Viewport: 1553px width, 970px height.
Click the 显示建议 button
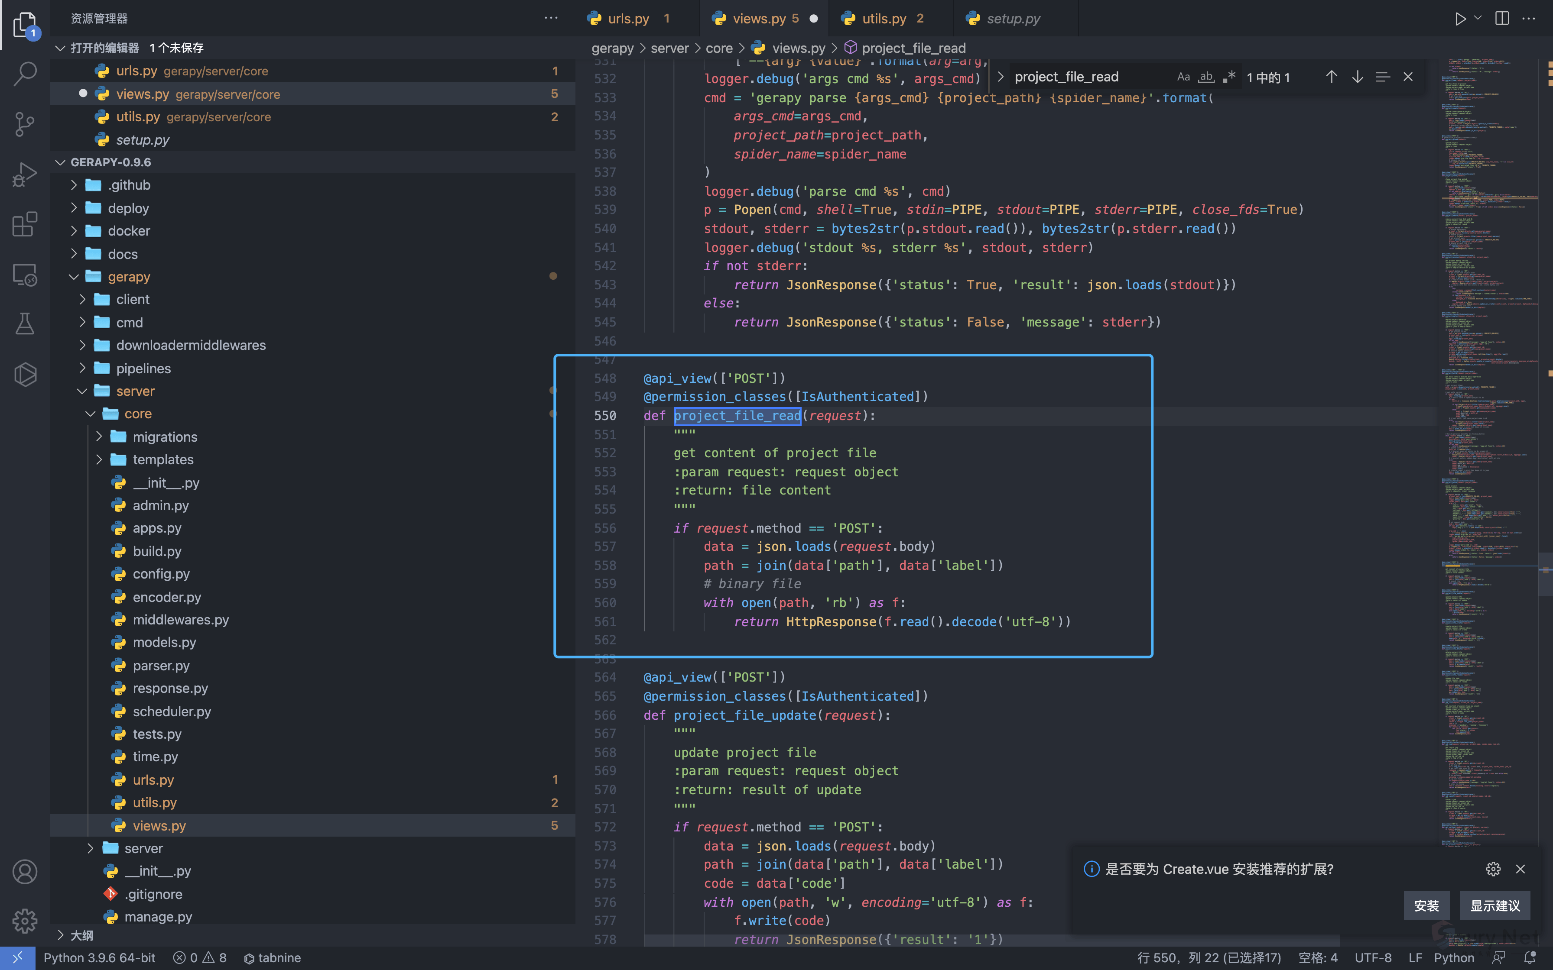pyautogui.click(x=1495, y=905)
